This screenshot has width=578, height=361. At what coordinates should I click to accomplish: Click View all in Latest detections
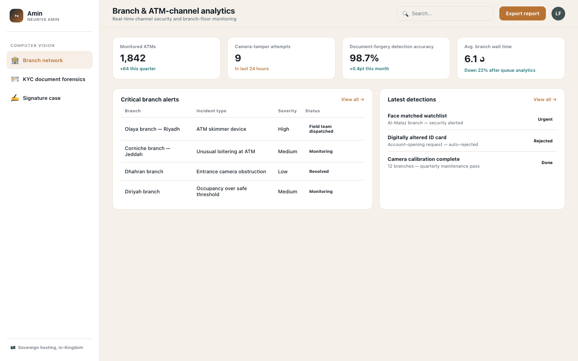[x=545, y=99]
